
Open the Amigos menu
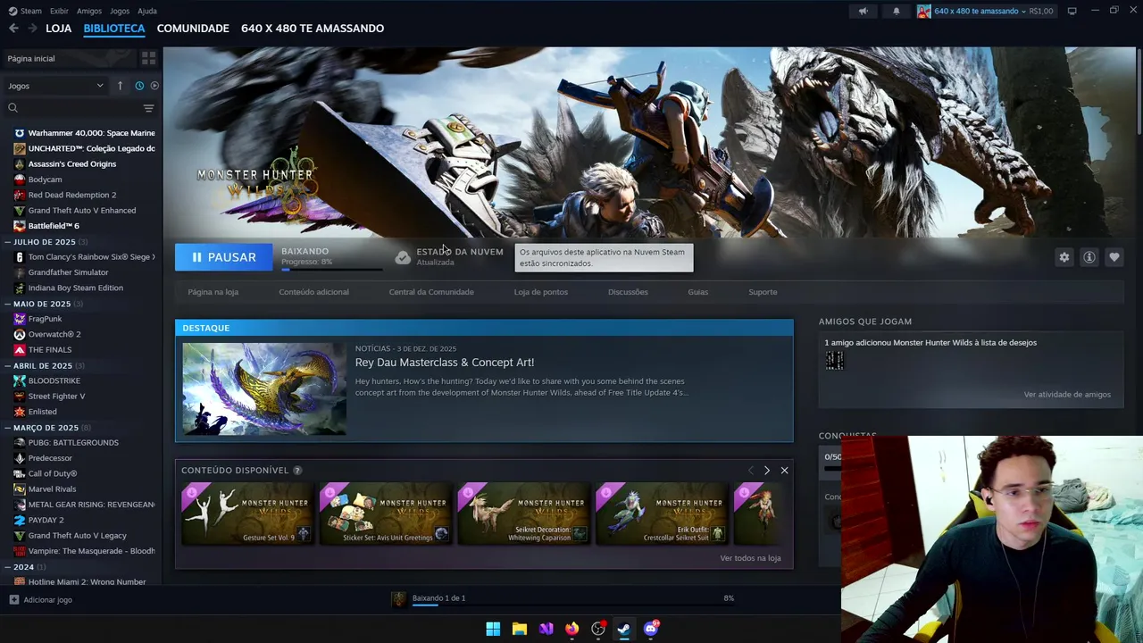[89, 11]
